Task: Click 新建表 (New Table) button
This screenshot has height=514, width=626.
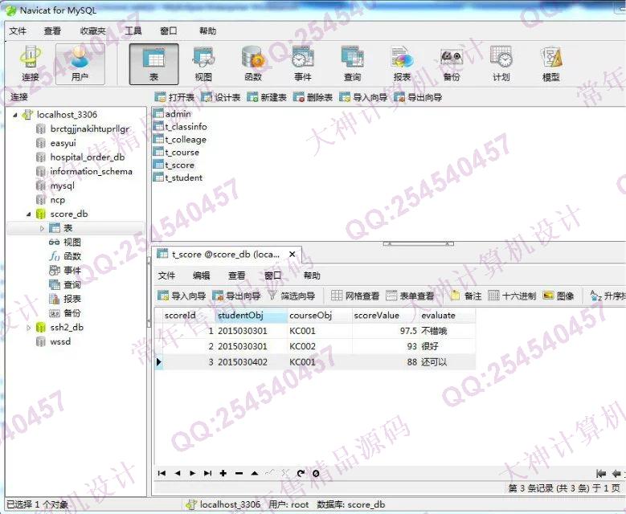Action: pyautogui.click(x=267, y=97)
